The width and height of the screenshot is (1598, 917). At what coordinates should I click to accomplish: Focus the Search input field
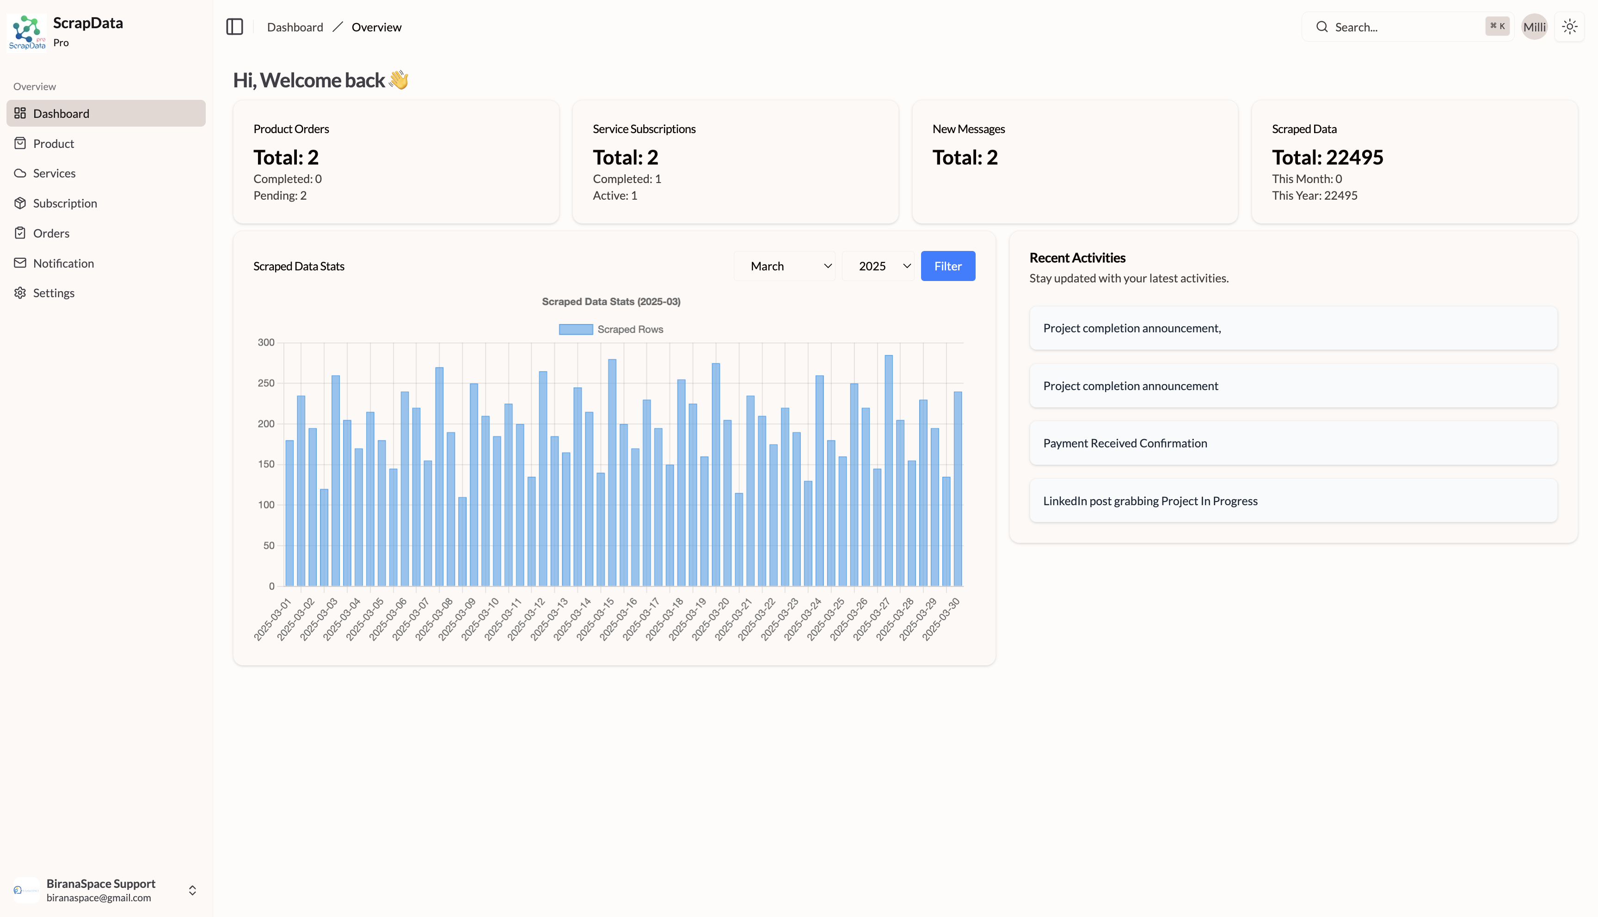tap(1405, 27)
